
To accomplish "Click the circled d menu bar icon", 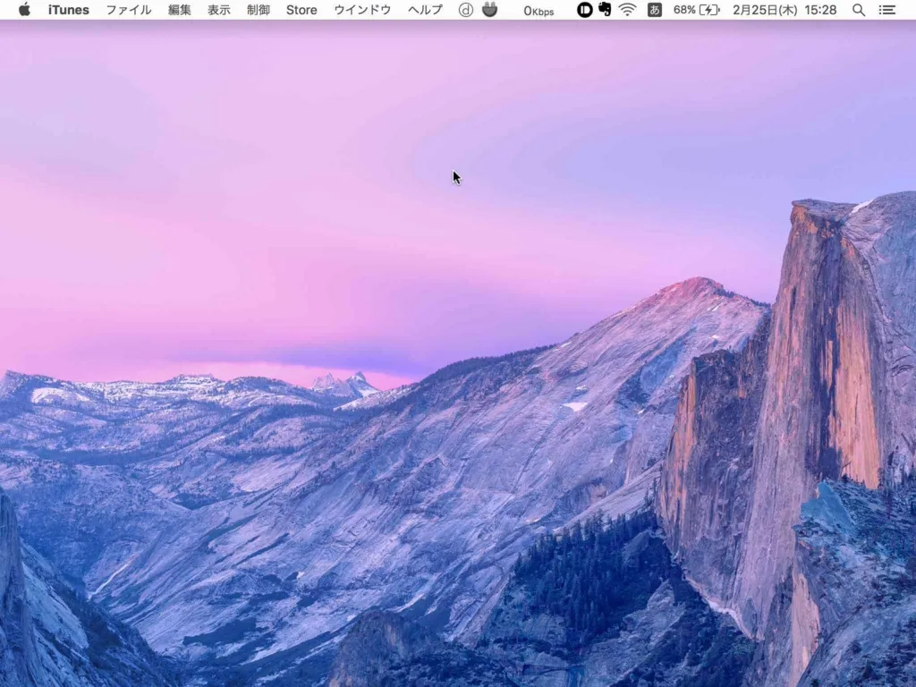I will pyautogui.click(x=465, y=10).
